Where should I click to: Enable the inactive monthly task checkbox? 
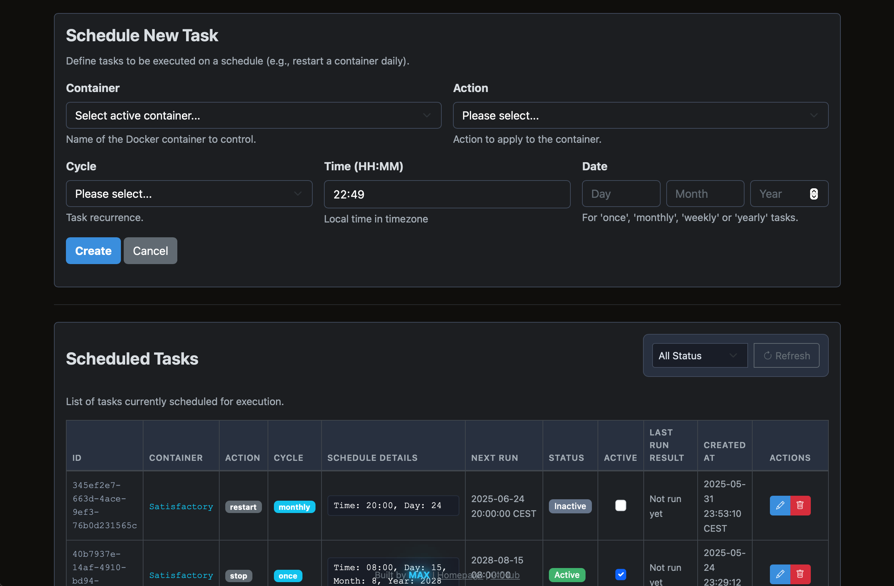click(620, 505)
